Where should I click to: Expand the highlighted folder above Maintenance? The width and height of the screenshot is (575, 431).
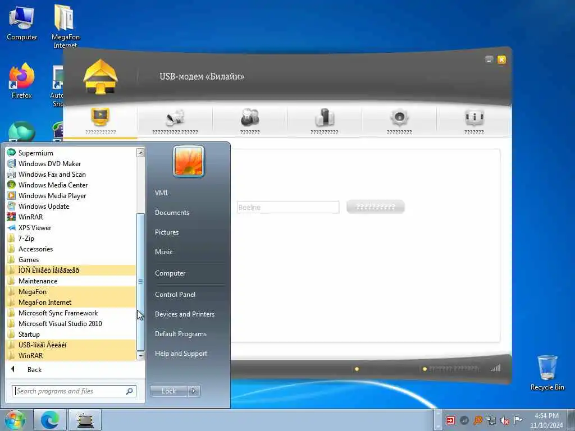[71, 270]
